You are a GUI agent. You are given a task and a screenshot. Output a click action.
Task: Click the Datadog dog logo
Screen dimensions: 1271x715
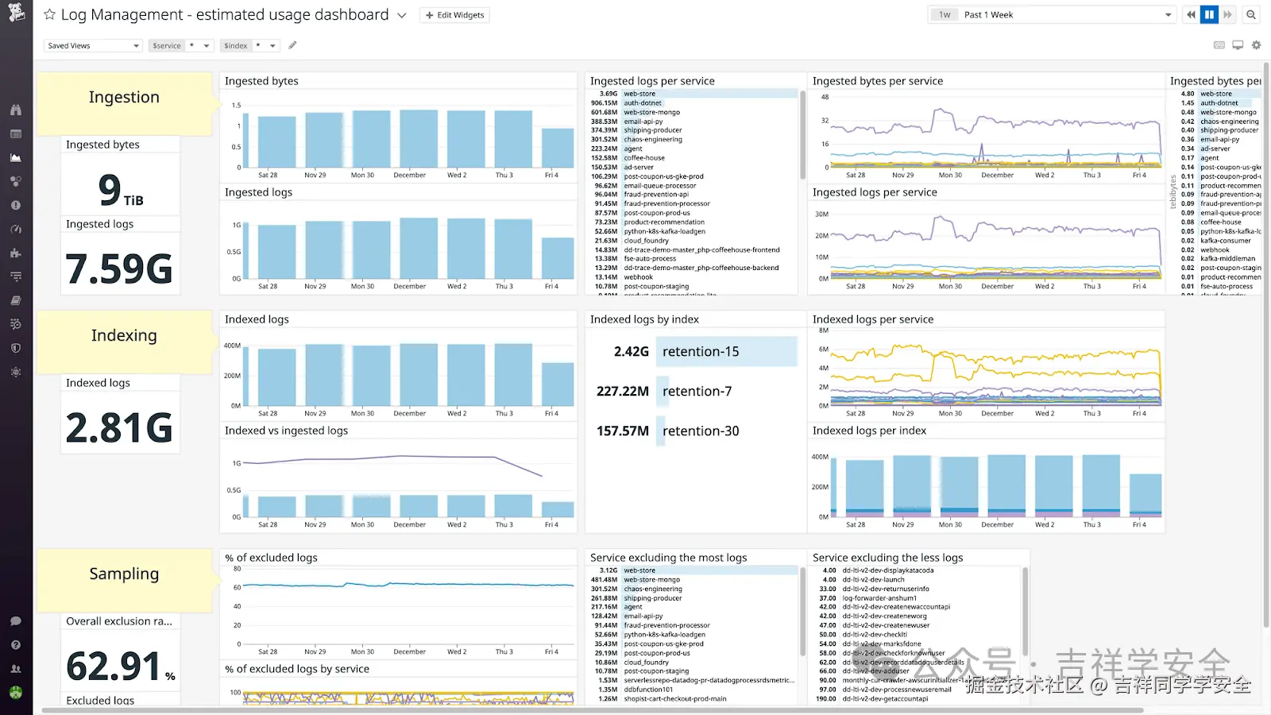click(16, 14)
